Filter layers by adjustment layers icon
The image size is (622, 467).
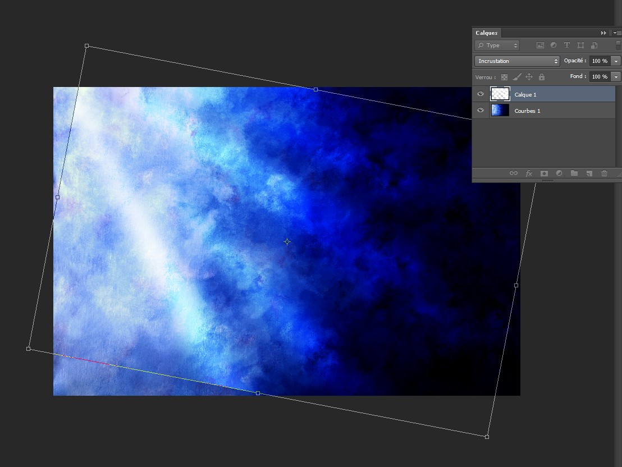click(554, 45)
